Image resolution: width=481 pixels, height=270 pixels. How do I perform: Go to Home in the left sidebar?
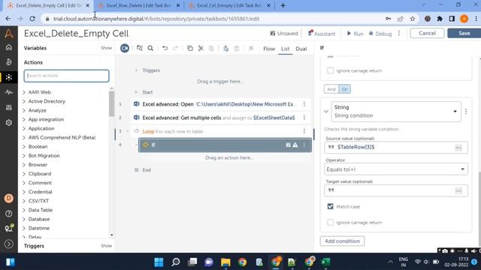[x=9, y=47]
